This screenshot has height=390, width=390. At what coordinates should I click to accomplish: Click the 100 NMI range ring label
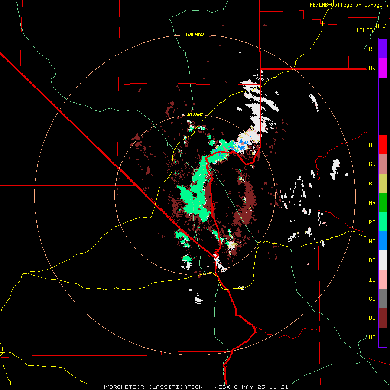(x=195, y=34)
